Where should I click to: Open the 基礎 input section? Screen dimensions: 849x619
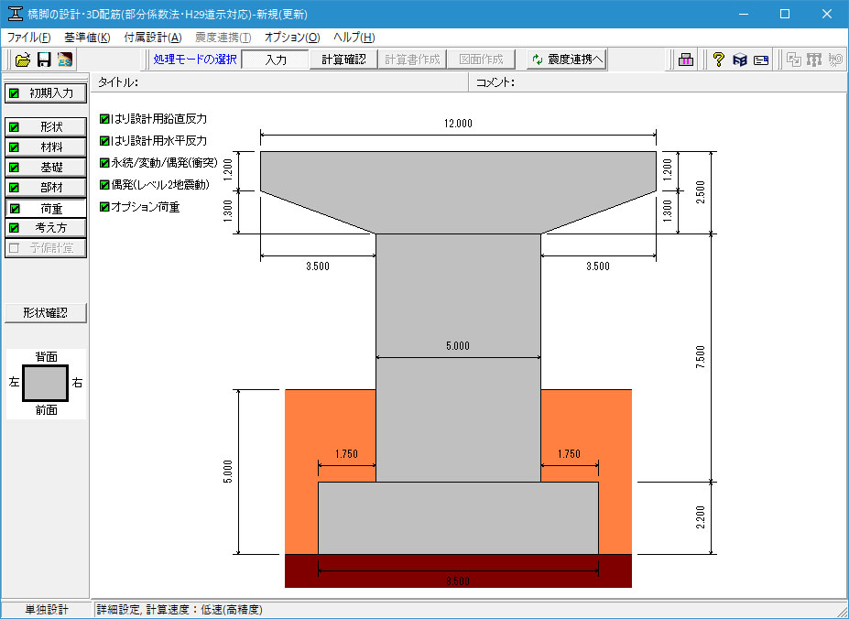(x=46, y=168)
